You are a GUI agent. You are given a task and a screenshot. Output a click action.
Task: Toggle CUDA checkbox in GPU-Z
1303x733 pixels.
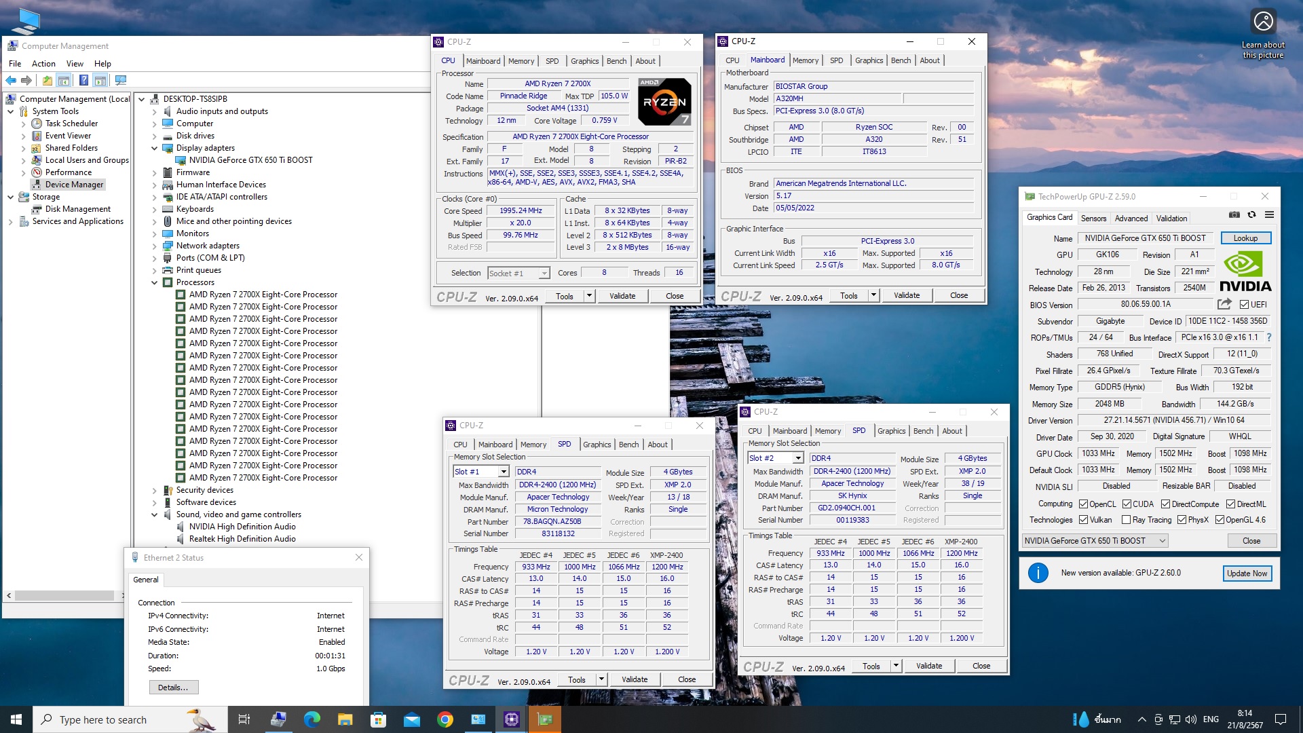pos(1127,504)
